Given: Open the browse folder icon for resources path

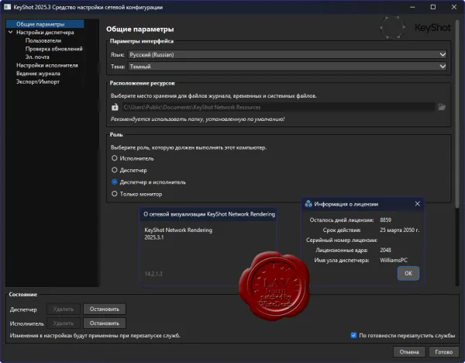Looking at the screenshot, I should click(x=442, y=107).
